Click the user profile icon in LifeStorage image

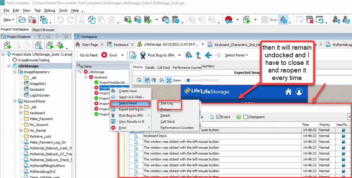coord(299,92)
